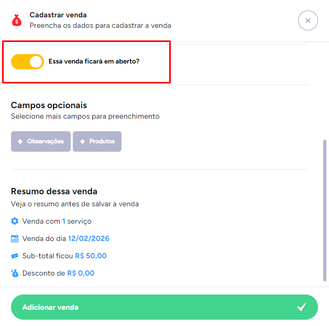Click the calendar icon beside sale date
Screen dimensions: 329x326
click(x=15, y=238)
